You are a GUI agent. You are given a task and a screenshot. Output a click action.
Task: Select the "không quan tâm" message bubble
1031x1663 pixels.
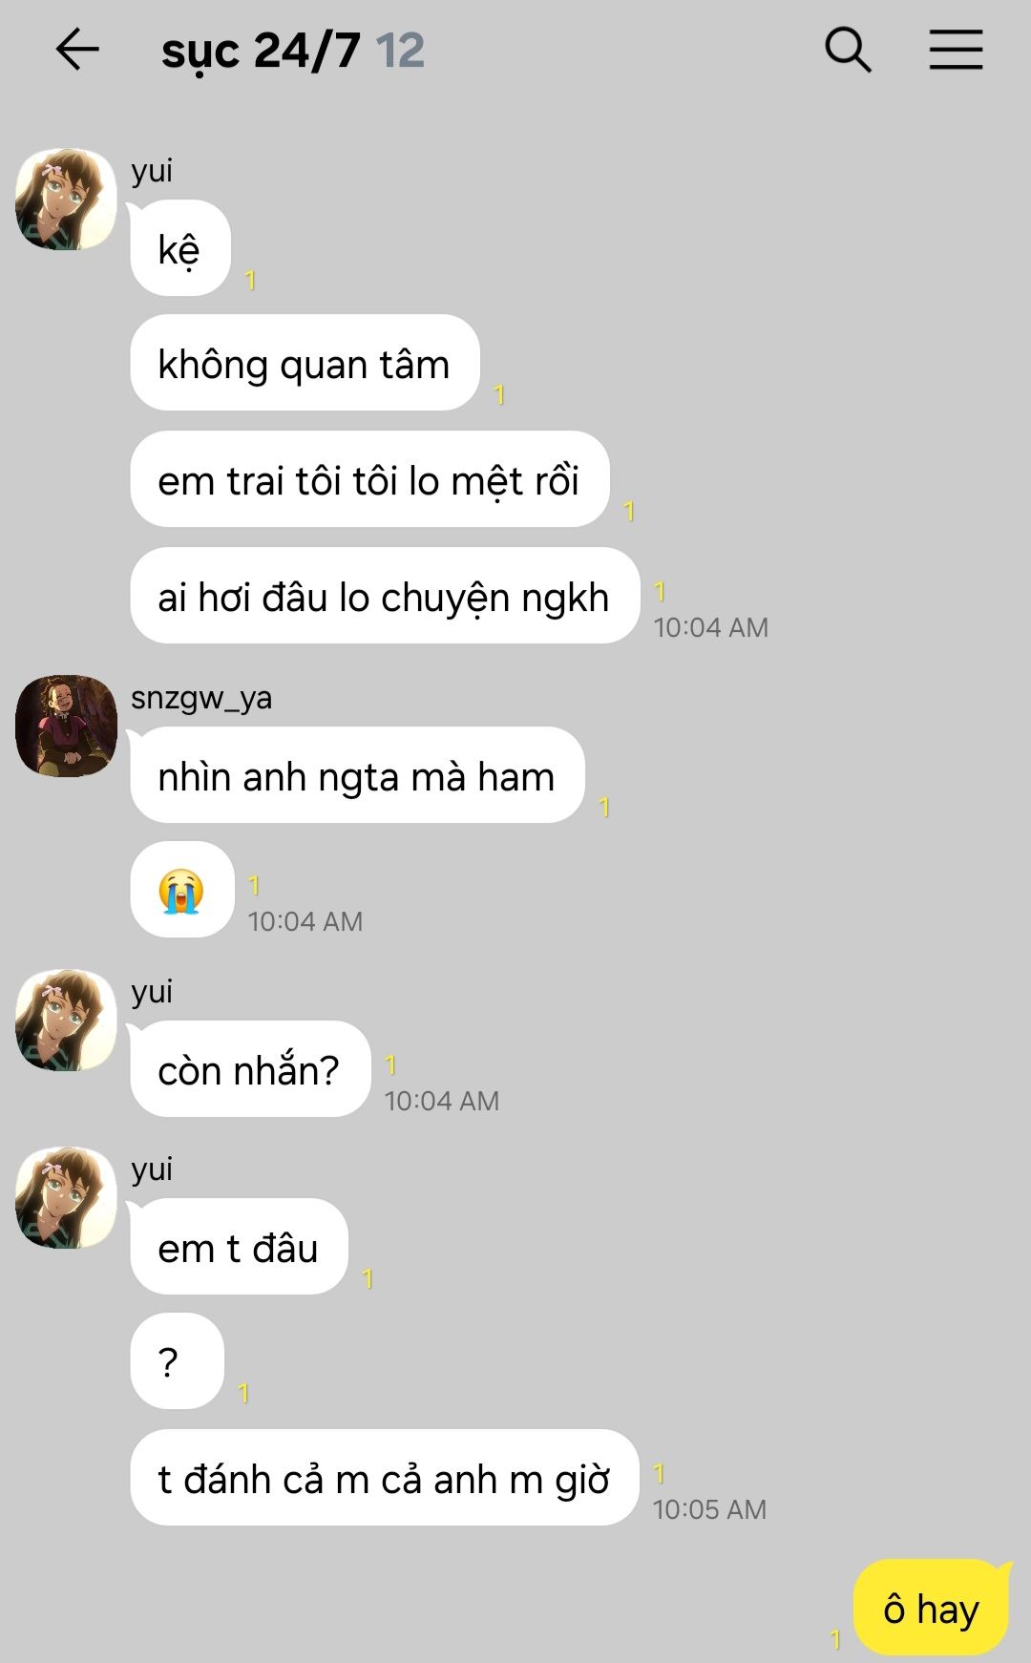coord(305,363)
